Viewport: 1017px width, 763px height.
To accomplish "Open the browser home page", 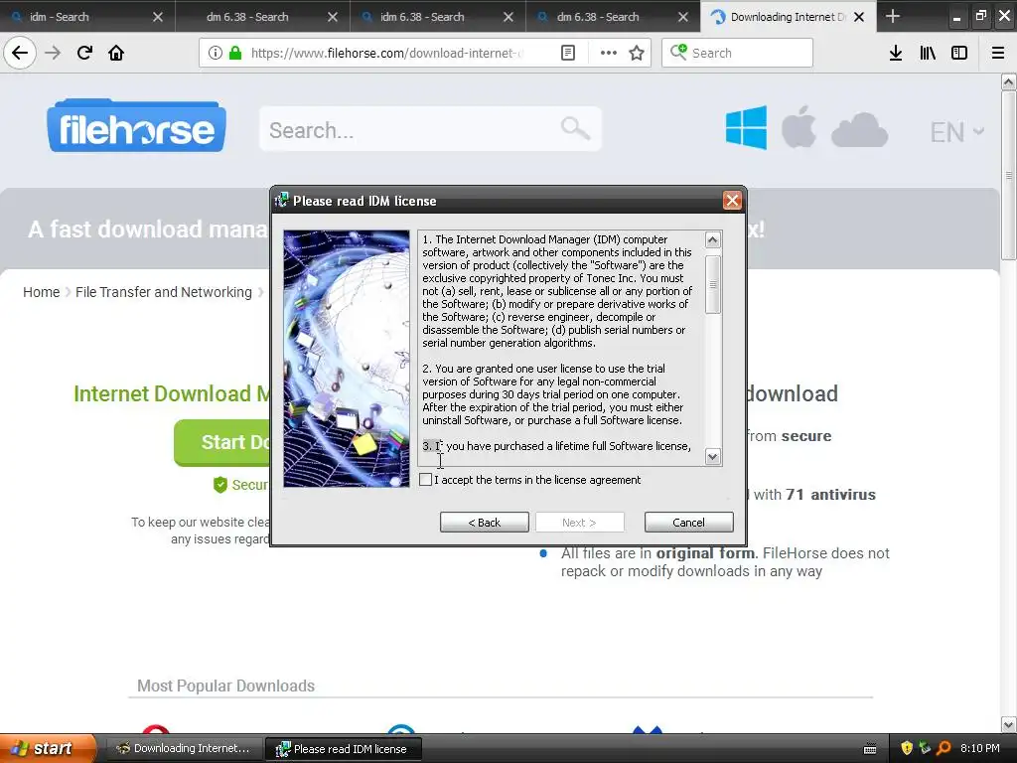I will (116, 53).
